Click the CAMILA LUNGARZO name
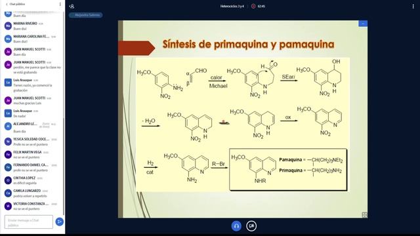 click(x=27, y=191)
